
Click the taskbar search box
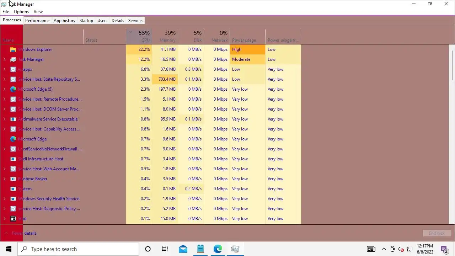tap(78, 249)
